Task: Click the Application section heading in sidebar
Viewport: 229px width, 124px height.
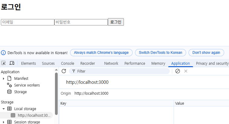Action: coord(10,72)
